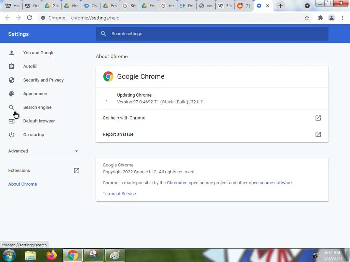The height and width of the screenshot is (262, 350).
Task: Switch to the globe tab labeled ww
Action: (205, 6)
